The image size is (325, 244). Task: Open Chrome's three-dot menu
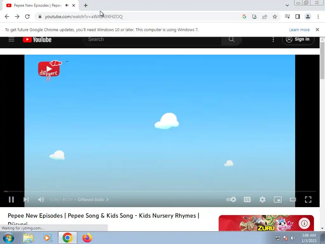[318, 17]
